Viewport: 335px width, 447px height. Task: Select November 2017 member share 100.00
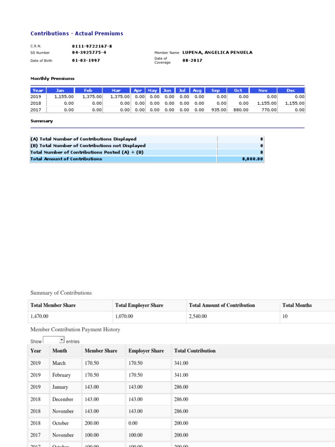(92, 435)
